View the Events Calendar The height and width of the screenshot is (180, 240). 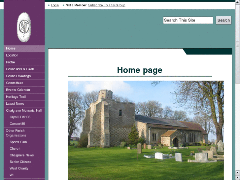point(24,90)
